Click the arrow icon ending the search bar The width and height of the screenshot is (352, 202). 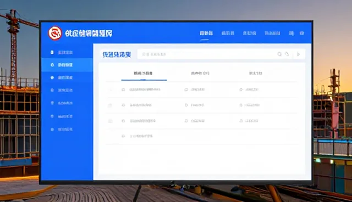click(x=298, y=54)
